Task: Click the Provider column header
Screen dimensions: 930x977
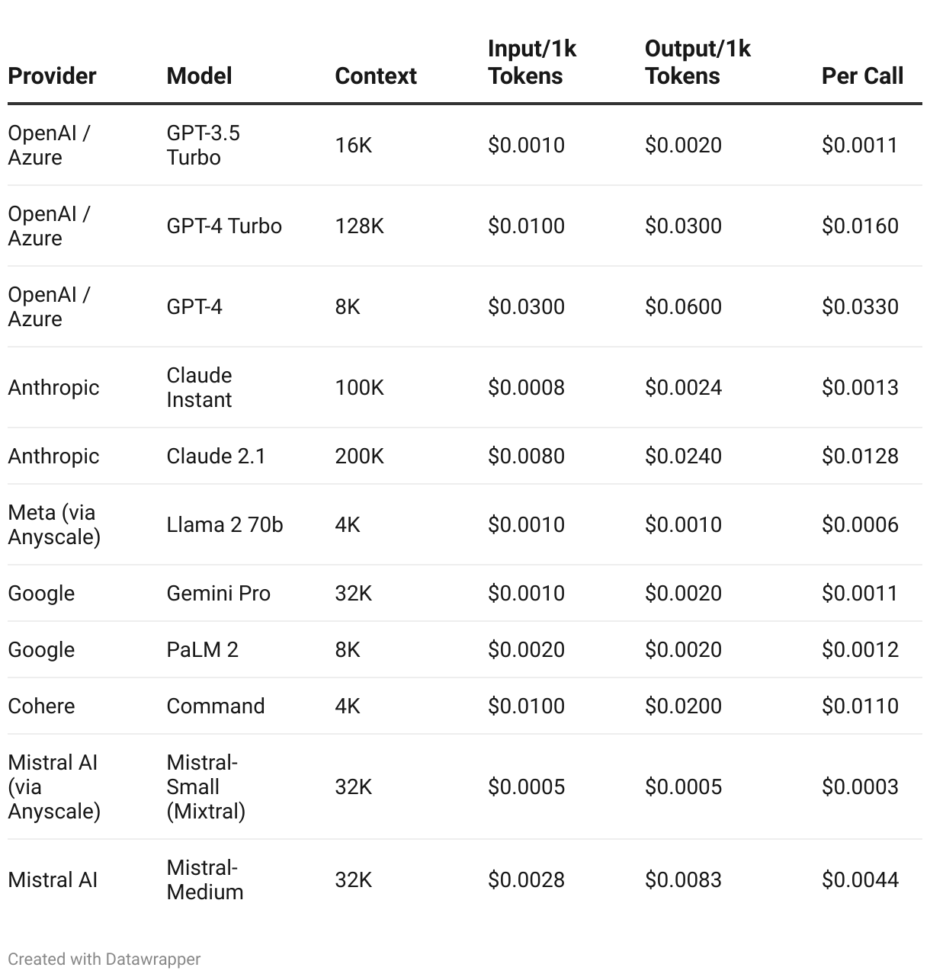Action: click(x=52, y=76)
